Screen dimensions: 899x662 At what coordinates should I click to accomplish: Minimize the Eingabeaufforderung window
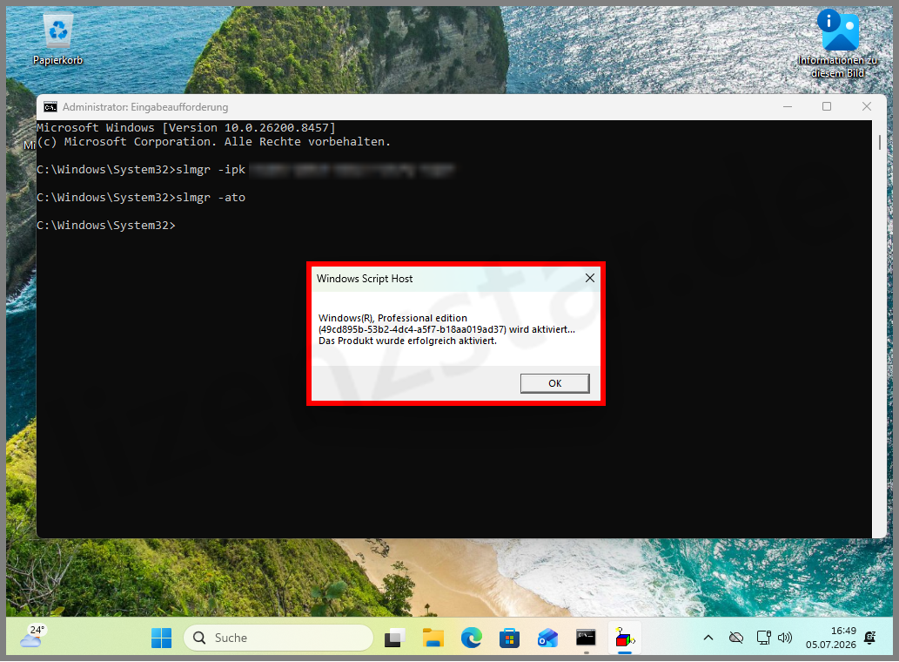click(x=788, y=106)
